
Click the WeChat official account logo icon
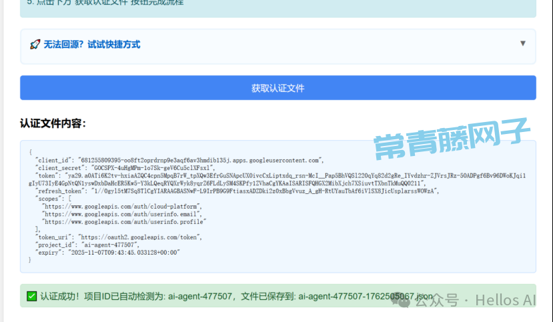click(x=402, y=301)
